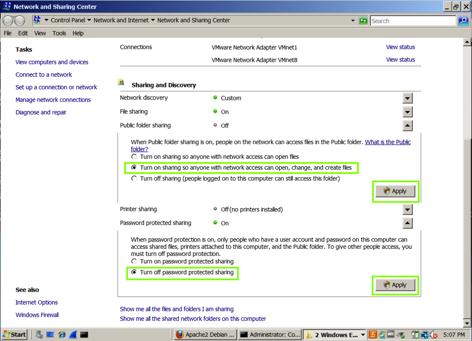Screen dimensions: 472x341
Task: Click the Search magnifier button
Action: (463, 21)
